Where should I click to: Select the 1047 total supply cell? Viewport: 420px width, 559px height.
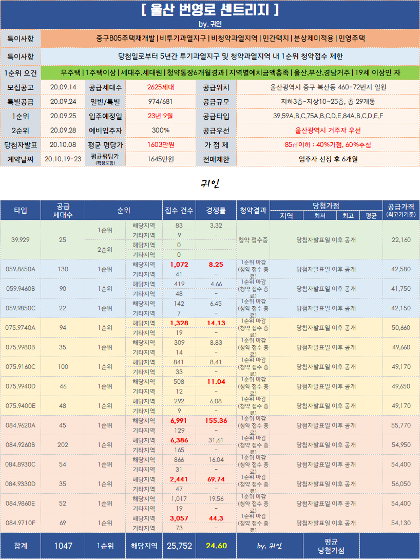(63, 546)
